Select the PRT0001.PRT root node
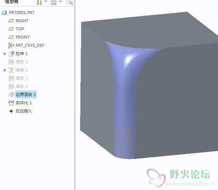Screen dimensions: 218x190 (x=22, y=13)
